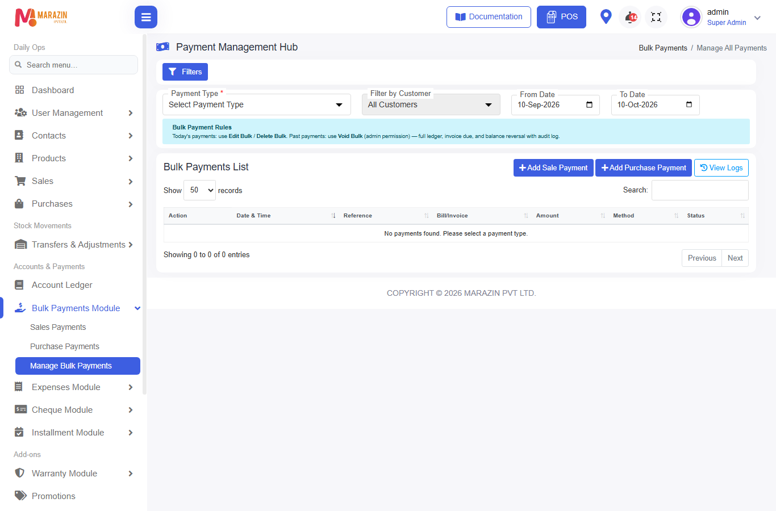
Task: Focus the table Search input field
Action: coord(700,190)
